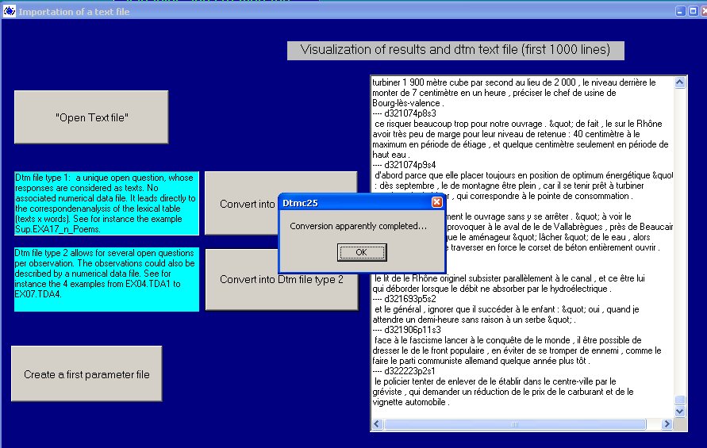This screenshot has width=707, height=448.
Task: Click the Visualization of results header label
Action: pyautogui.click(x=455, y=50)
